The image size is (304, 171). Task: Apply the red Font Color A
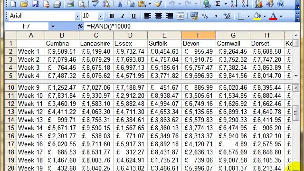(274, 16)
